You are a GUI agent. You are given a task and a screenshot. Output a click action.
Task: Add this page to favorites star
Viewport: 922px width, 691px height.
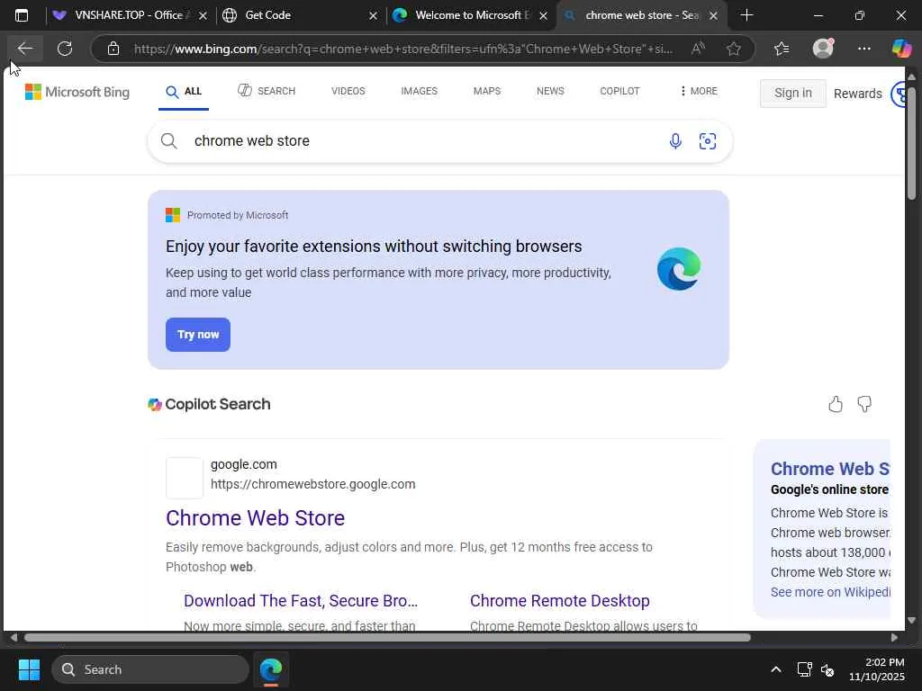click(x=733, y=49)
